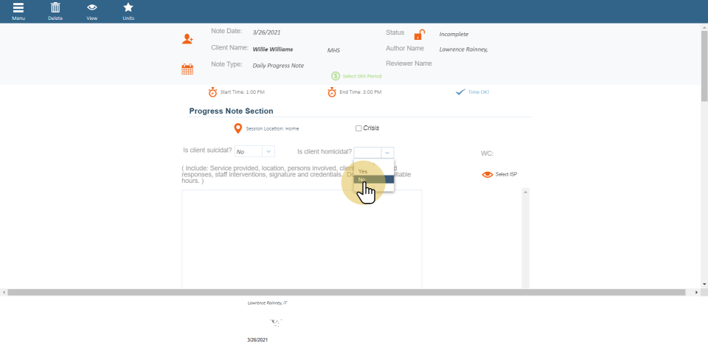
Task: Toggle the Crisis checkbox
Action: coord(358,128)
